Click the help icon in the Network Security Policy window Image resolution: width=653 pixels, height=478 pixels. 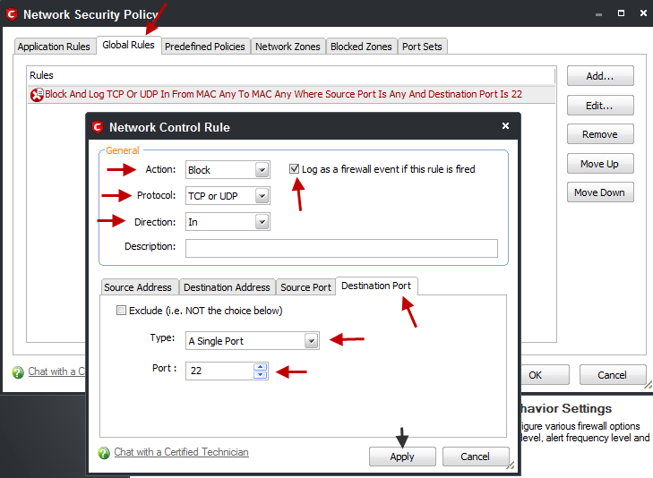tap(18, 372)
